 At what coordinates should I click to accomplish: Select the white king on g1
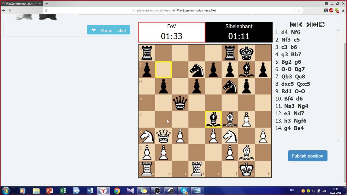pyautogui.click(x=246, y=169)
